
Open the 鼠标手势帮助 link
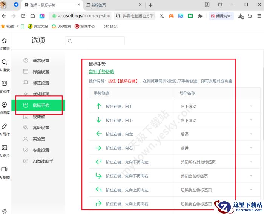(x=101, y=72)
